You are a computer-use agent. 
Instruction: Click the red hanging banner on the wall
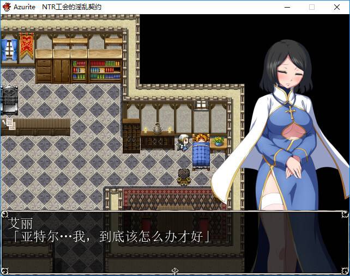click(x=26, y=45)
